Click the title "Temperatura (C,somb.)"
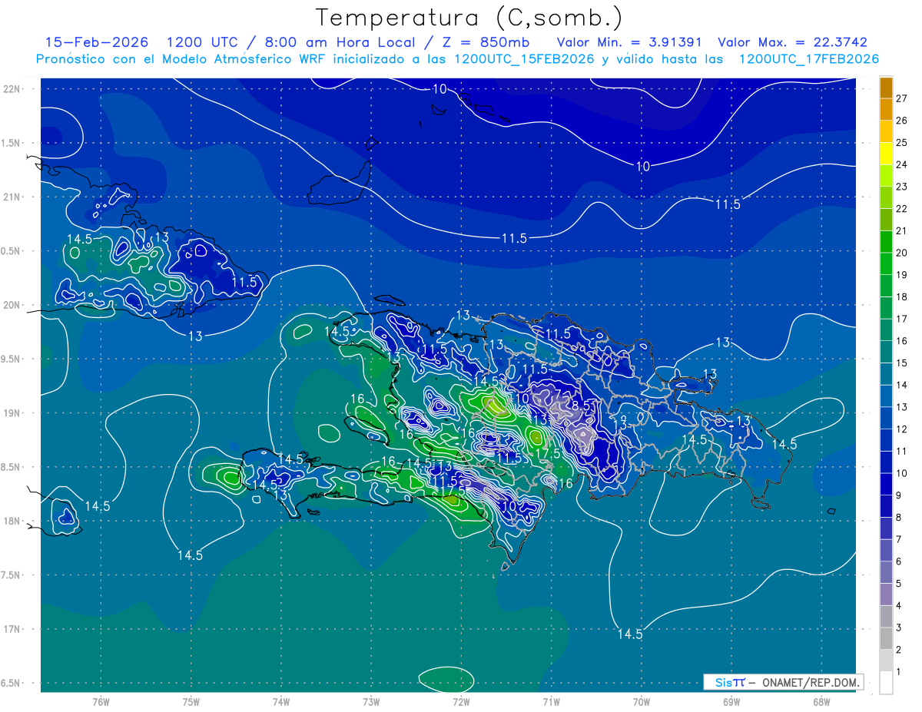 pos(469,18)
